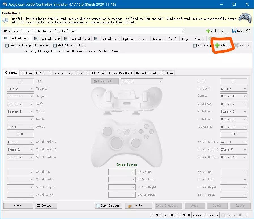Click the DX Tweak... button
Screen dimensions: 254x219
46,205
